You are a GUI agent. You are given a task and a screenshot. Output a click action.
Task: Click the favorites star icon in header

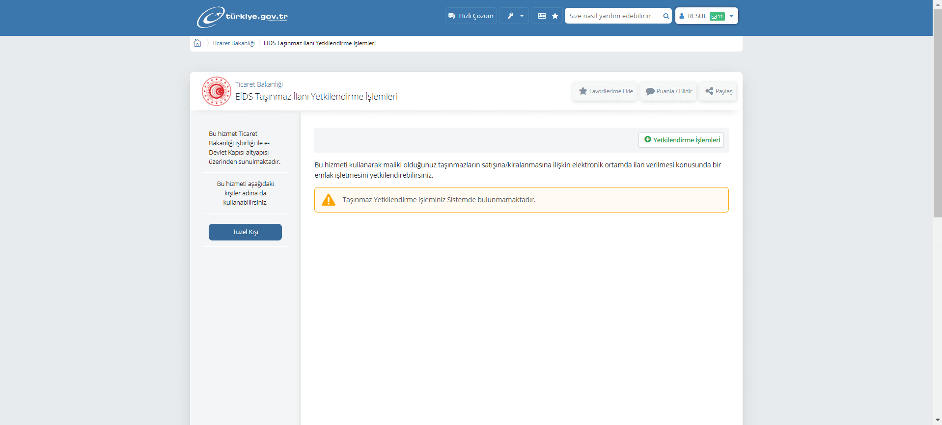[555, 16]
